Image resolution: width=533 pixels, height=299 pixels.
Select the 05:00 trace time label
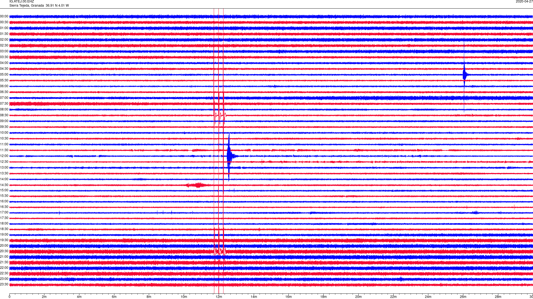[x=4, y=75]
